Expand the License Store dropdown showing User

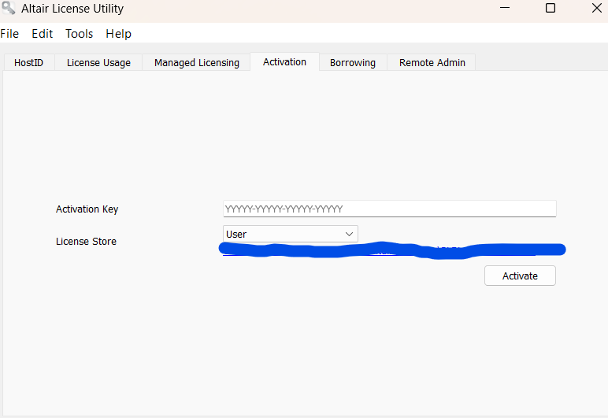291,234
